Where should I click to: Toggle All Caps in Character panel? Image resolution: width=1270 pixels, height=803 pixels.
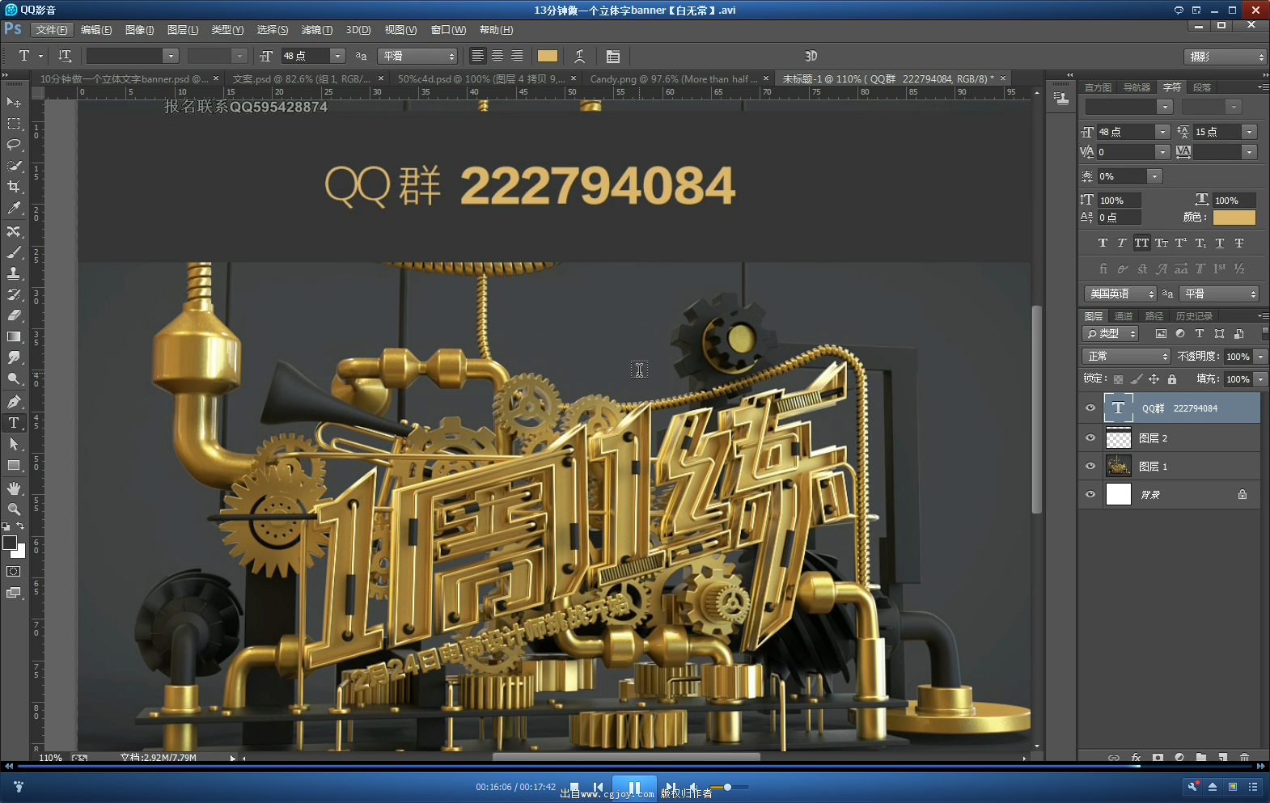coord(1141,243)
